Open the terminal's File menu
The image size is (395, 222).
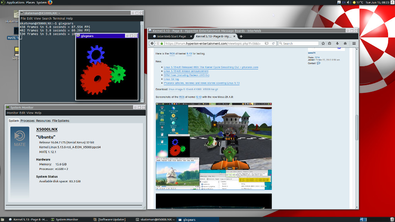[23, 18]
